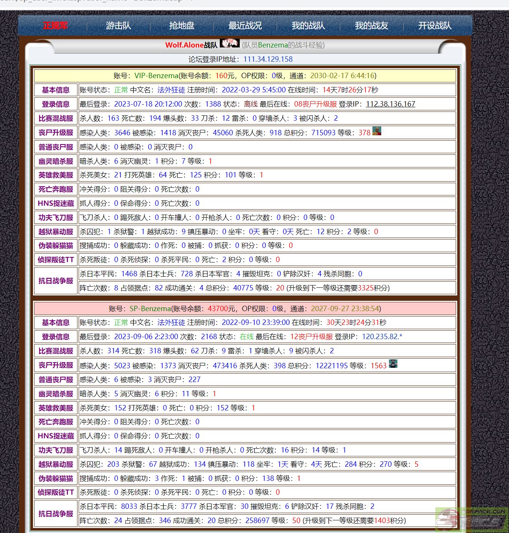Click the Wolf.Alone team logo image

pyautogui.click(x=230, y=43)
